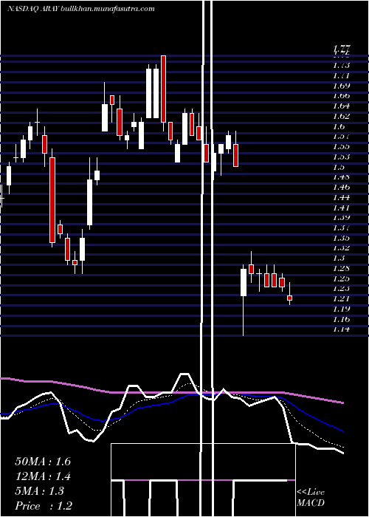This screenshot has height=517, width=369.
Task: Click the 1.14 price axis label
Action: click(x=341, y=329)
